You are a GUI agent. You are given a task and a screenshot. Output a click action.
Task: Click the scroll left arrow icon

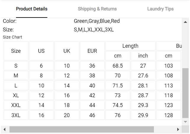4,129
